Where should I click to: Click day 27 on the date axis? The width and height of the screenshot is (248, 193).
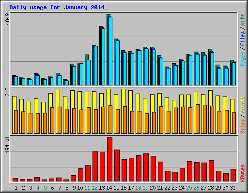tap(203, 188)
